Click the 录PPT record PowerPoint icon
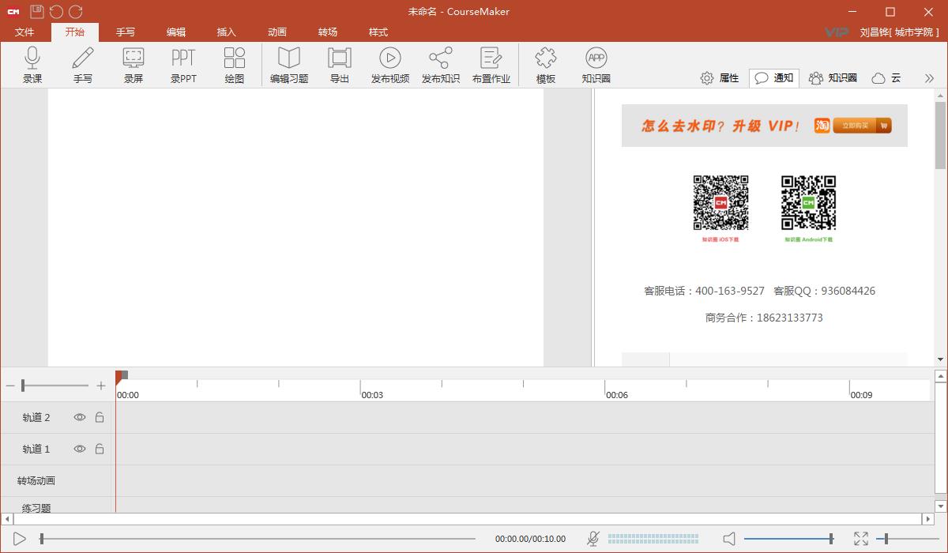Image resolution: width=948 pixels, height=553 pixels. [x=183, y=65]
